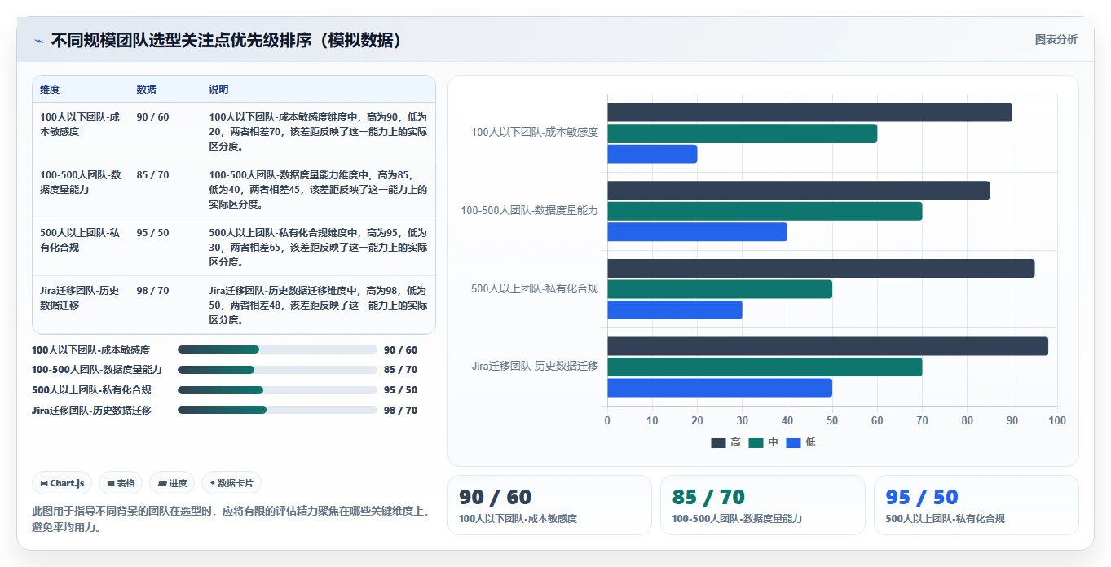
Task: Click table value 90 / 60
Action: point(153,117)
